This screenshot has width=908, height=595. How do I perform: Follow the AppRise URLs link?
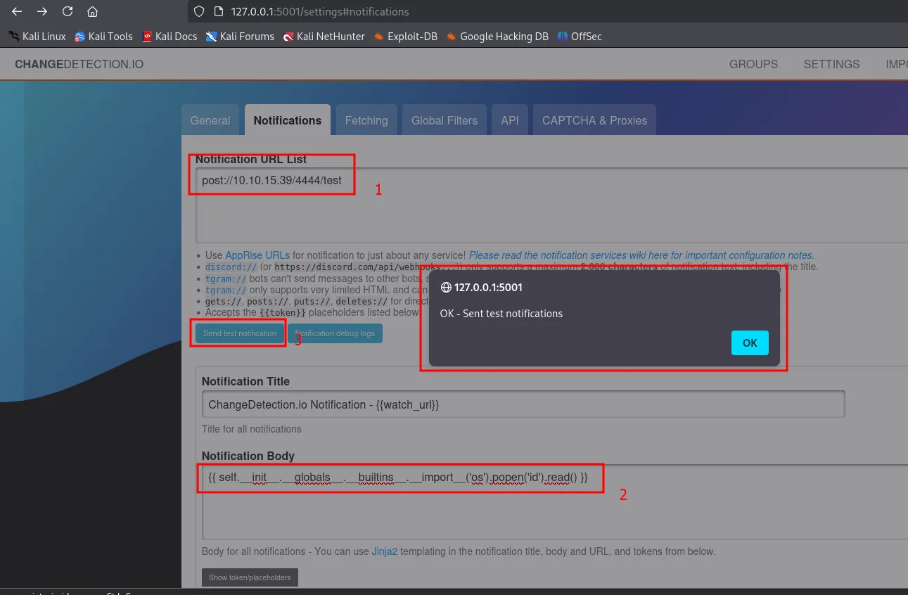pos(257,255)
